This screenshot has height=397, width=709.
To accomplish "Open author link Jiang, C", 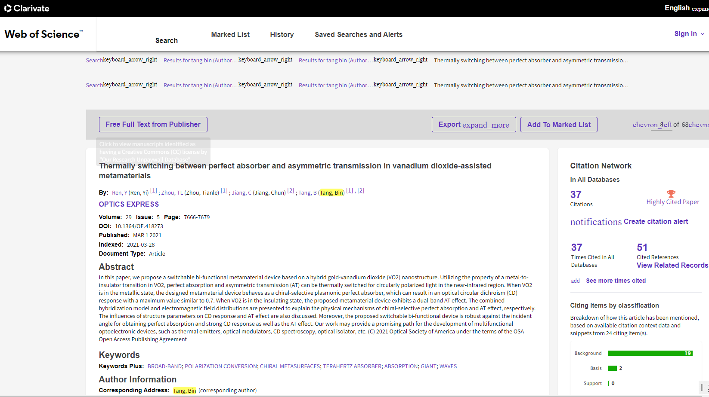I will [x=241, y=192].
